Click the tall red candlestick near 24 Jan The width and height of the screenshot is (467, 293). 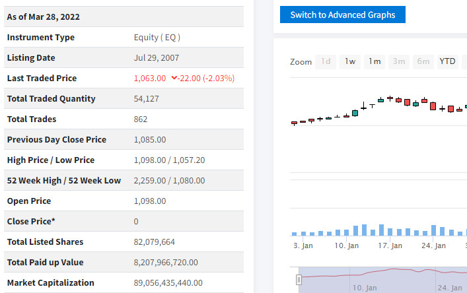coord(433,106)
